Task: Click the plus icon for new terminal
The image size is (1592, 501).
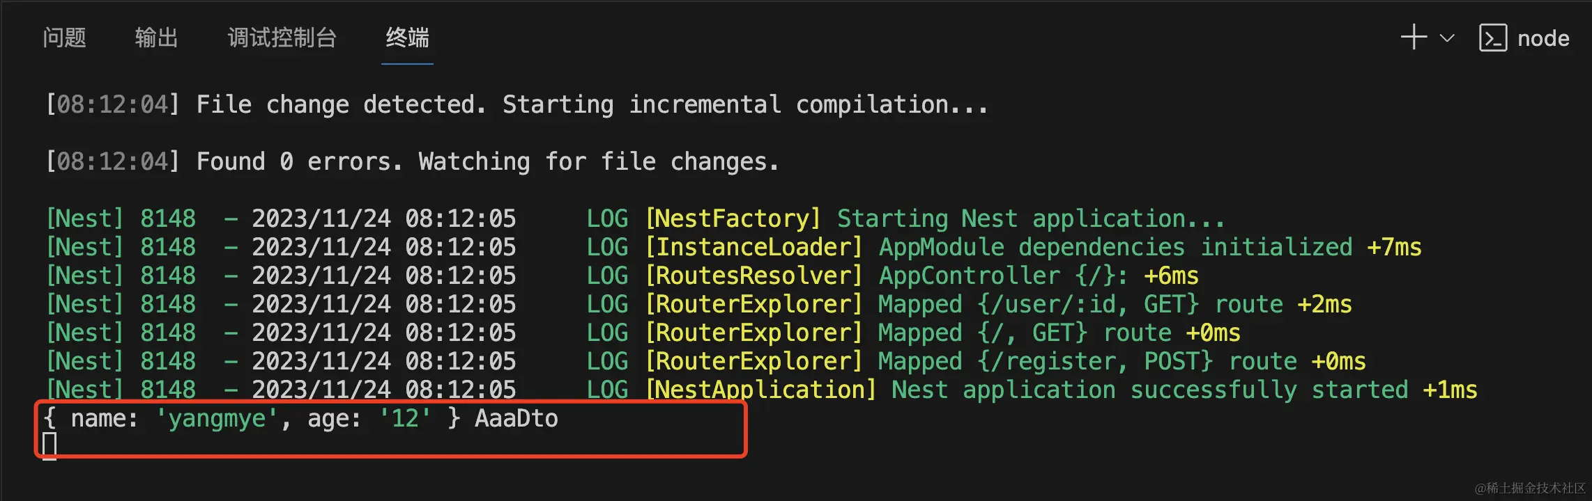Action: [1414, 38]
